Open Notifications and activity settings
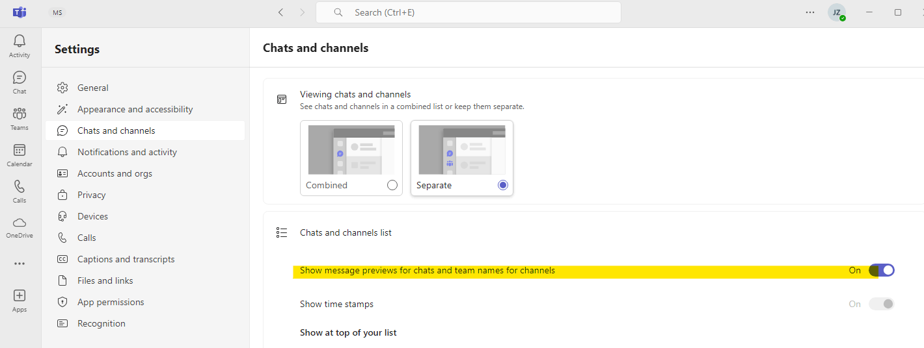Viewport: 924px width, 348px height. coord(145,152)
